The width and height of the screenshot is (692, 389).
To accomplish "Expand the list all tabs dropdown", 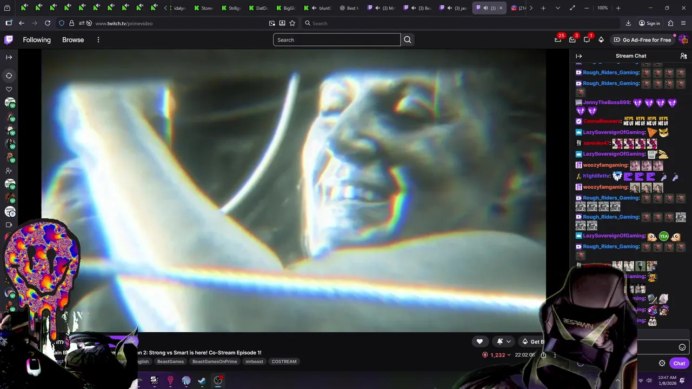I will [x=558, y=8].
